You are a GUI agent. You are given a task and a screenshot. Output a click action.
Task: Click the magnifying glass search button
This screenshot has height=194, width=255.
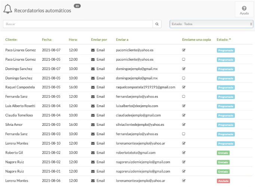(x=157, y=24)
